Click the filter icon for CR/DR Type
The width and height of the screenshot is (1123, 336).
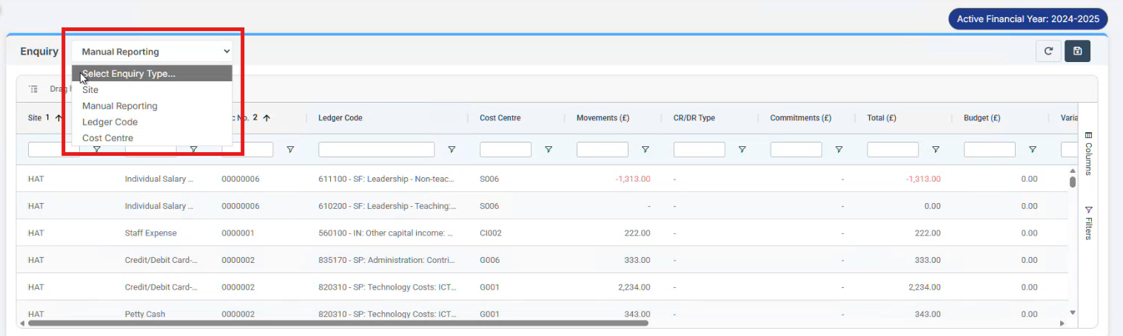[742, 150]
